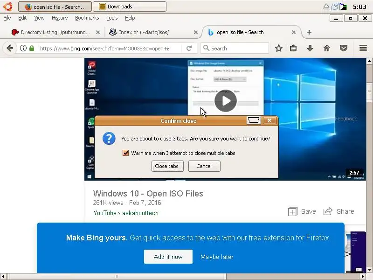Open the site information (i) icon
Screen dimensions: 373x280
(23, 49)
